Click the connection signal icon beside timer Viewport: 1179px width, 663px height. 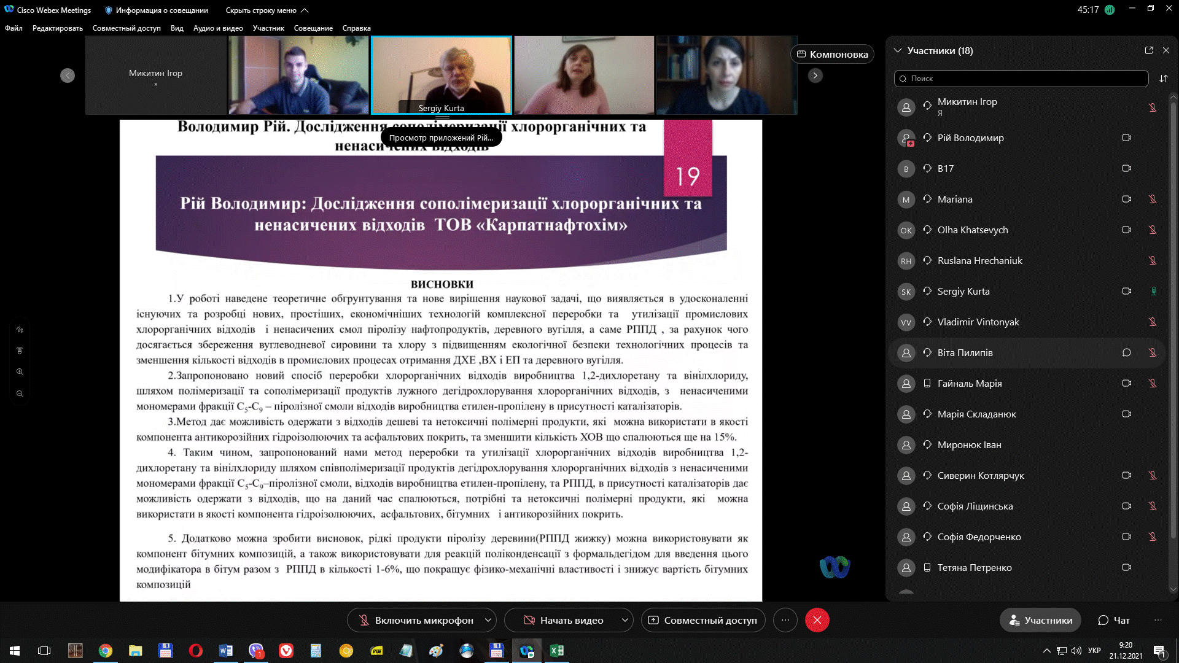click(x=1110, y=10)
